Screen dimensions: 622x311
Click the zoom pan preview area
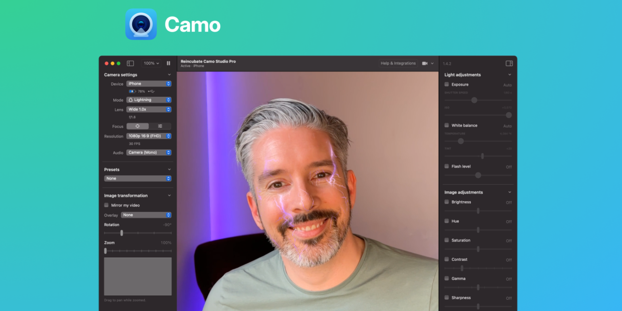coord(138,276)
